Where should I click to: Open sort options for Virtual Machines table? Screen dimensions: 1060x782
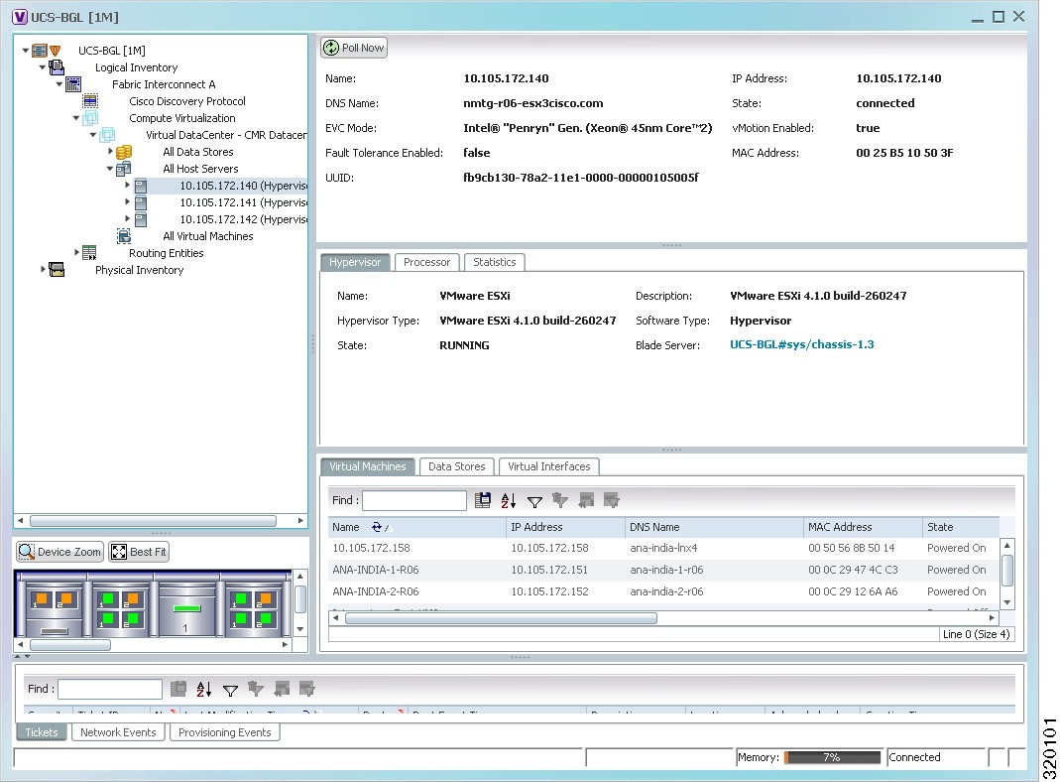tap(509, 500)
